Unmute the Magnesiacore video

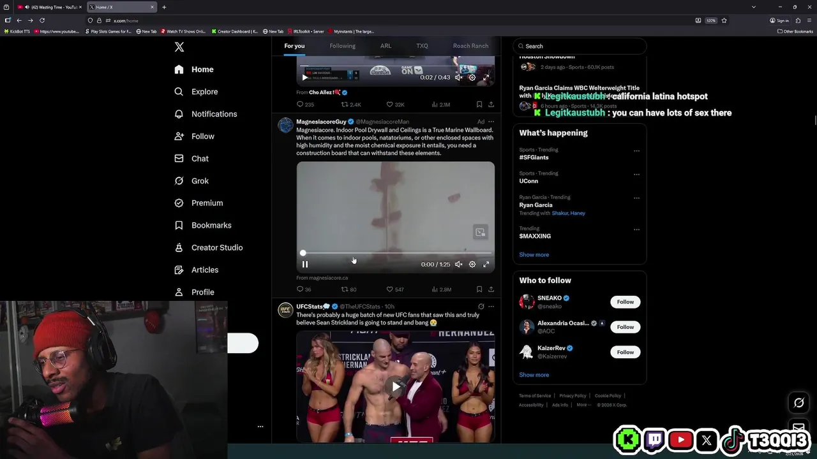(458, 265)
